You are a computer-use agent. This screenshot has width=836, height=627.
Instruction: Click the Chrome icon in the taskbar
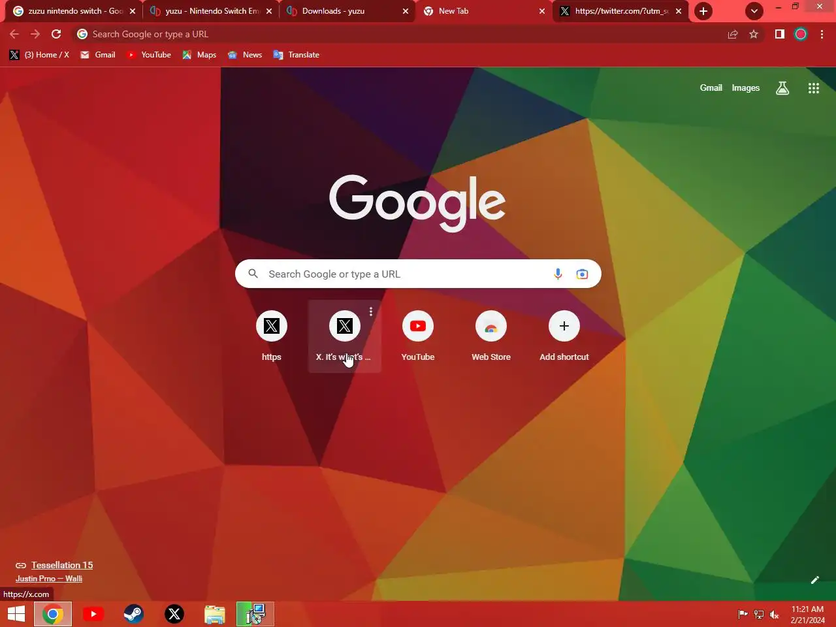point(53,614)
